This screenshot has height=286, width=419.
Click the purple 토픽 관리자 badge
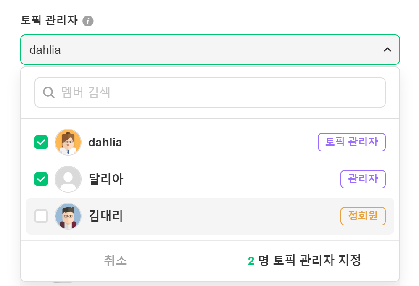351,142
